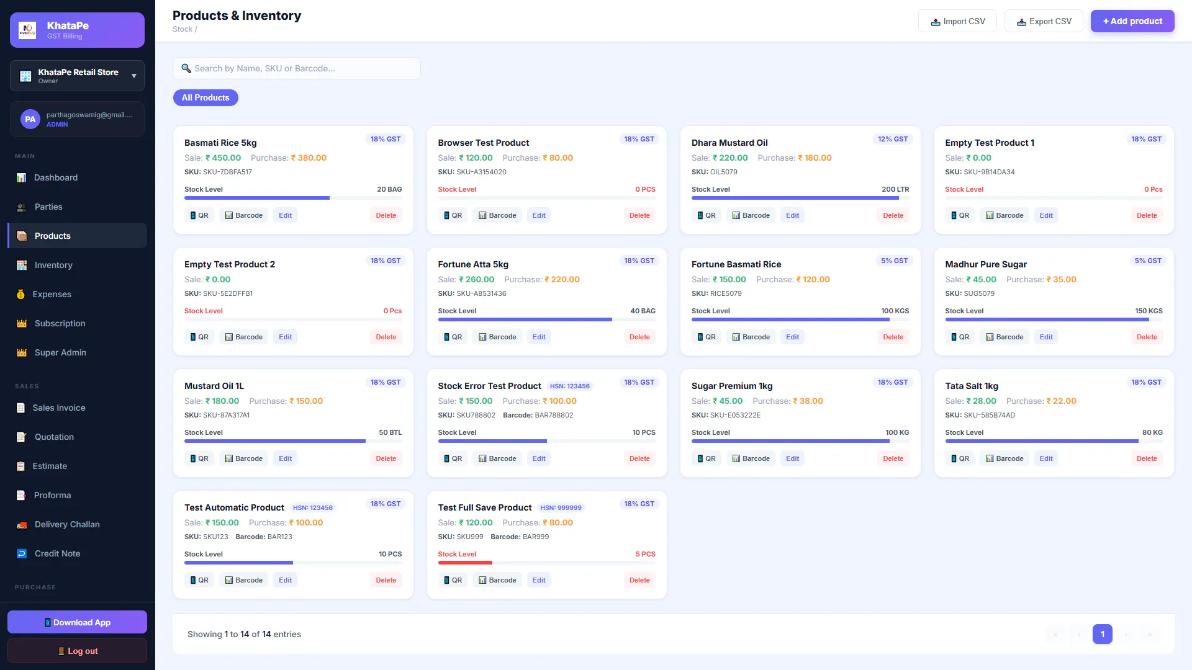Click Test Full Save Product red stock bar
The image size is (1192, 670).
pyautogui.click(x=465, y=563)
